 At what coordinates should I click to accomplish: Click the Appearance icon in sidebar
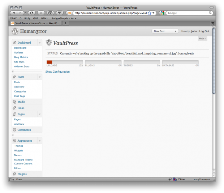[x=14, y=141]
